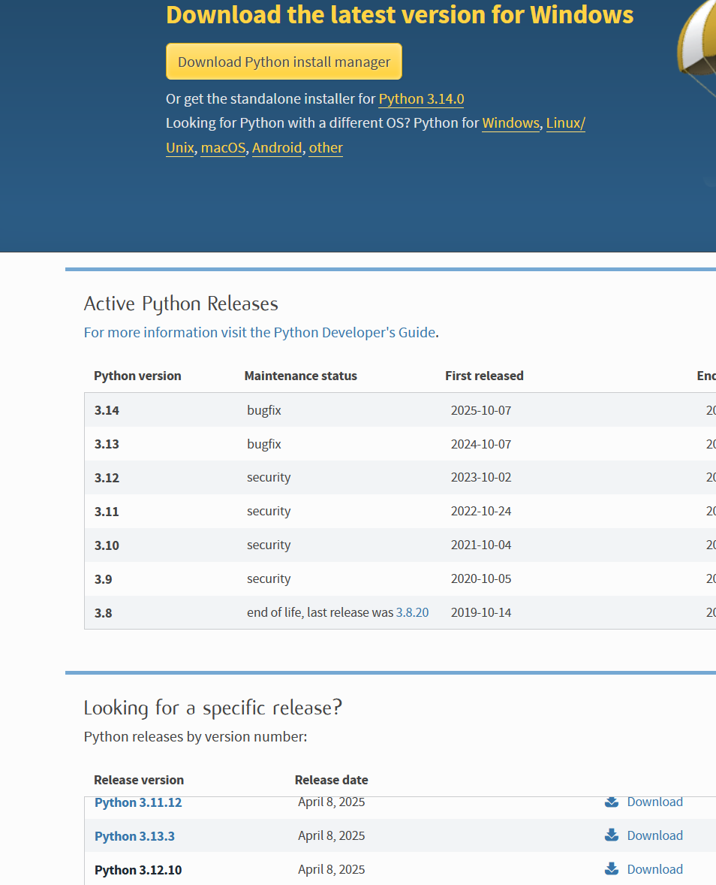
Task: Click Download next to Python 3.13.3
Action: pyautogui.click(x=654, y=835)
